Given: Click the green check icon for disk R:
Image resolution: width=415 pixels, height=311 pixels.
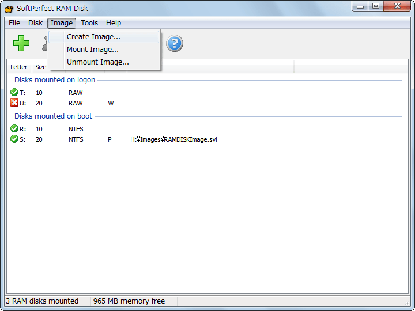Looking at the screenshot, I should (14, 128).
